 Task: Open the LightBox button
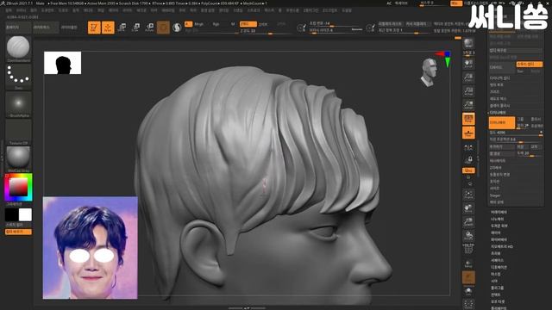coord(46,27)
